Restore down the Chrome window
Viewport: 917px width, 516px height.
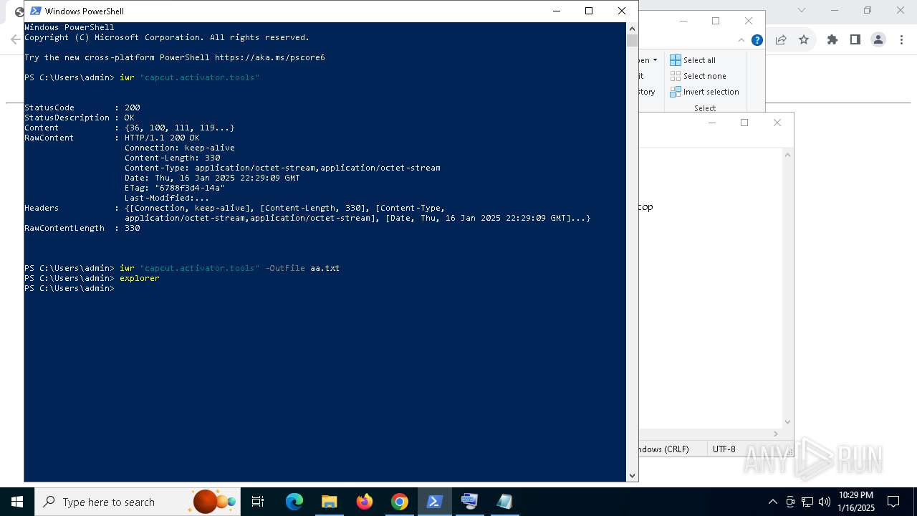click(868, 10)
